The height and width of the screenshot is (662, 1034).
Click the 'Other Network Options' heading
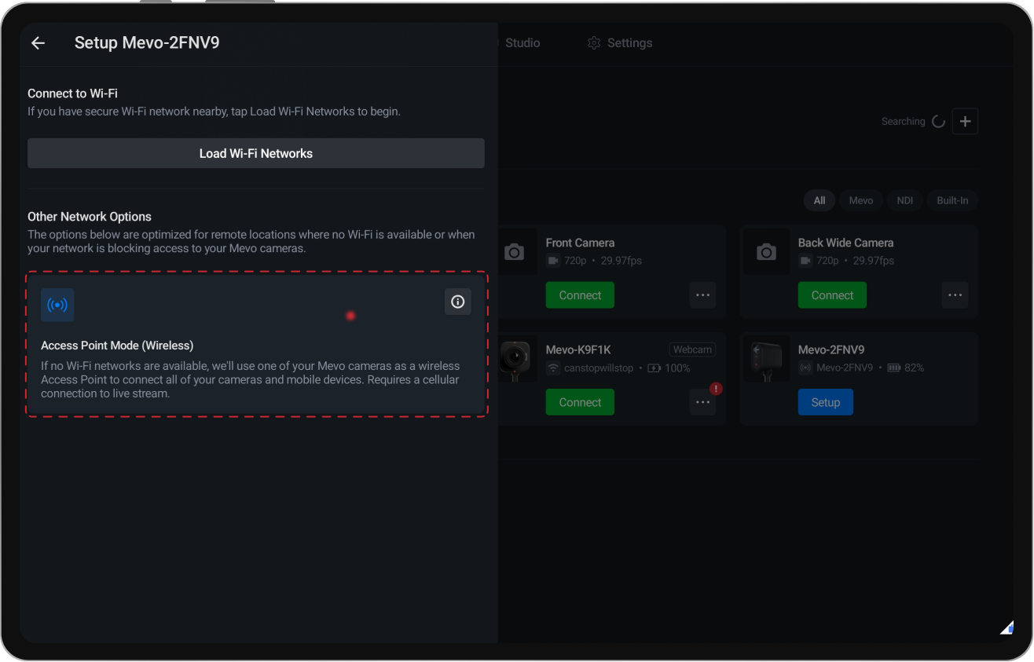tap(90, 217)
